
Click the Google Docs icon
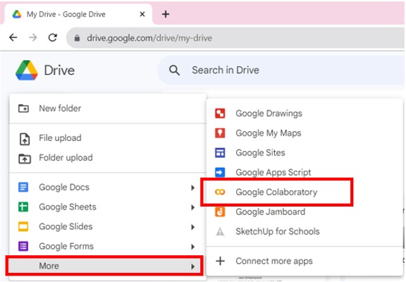click(x=23, y=187)
